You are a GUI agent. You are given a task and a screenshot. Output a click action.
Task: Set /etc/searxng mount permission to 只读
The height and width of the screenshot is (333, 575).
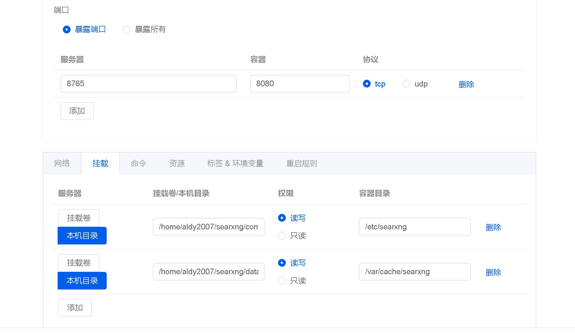[282, 236]
